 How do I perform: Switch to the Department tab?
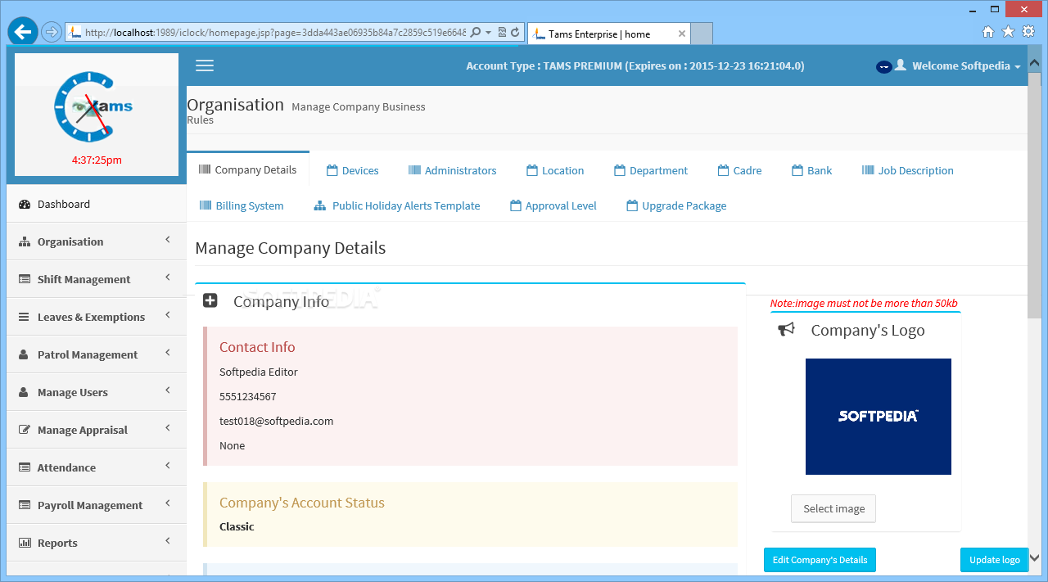click(651, 170)
